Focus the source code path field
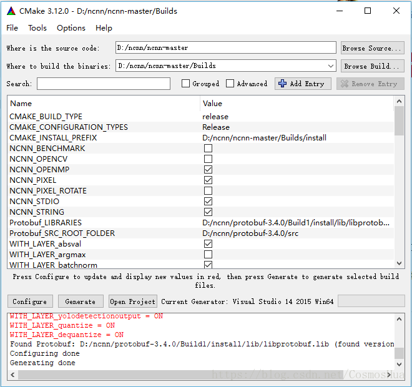The height and width of the screenshot is (387, 412). (226, 47)
